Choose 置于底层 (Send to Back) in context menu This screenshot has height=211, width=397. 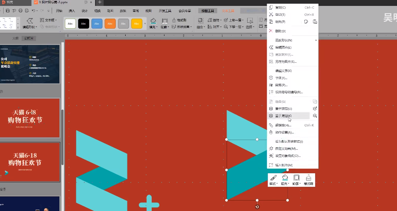289,116
